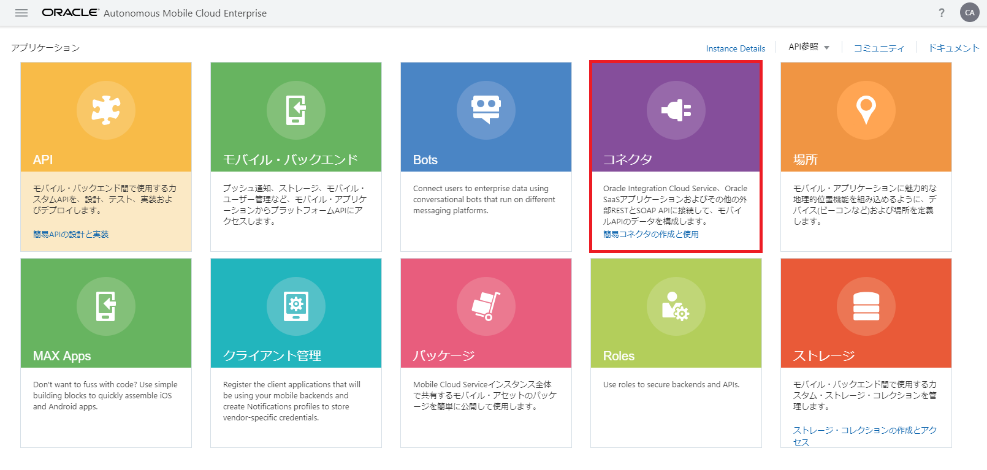
Task: Click the mobile backend phone icon
Action: (296, 110)
